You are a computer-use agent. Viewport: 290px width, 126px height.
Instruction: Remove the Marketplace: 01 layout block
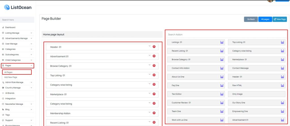(x=154, y=94)
